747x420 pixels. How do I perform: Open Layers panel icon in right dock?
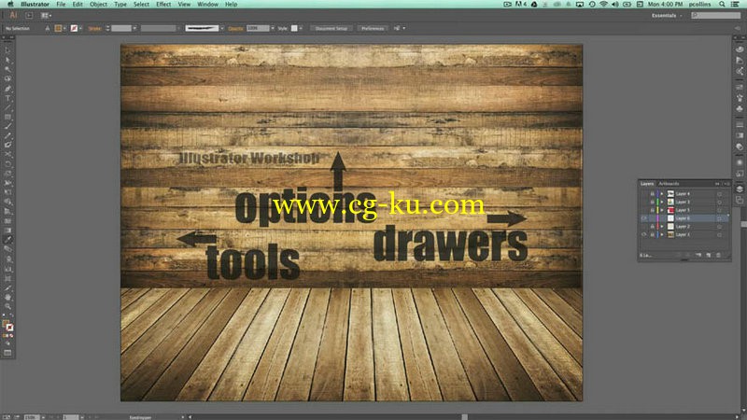pos(740,189)
